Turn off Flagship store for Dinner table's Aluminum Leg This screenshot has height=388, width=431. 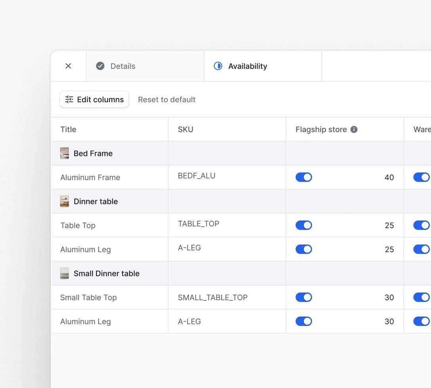(x=304, y=249)
